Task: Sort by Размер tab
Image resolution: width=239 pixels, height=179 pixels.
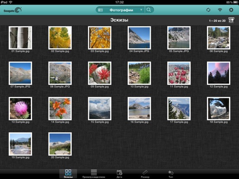Action: point(145,174)
